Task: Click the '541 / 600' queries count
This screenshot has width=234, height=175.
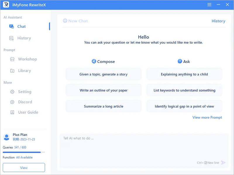Action: (x=20, y=147)
